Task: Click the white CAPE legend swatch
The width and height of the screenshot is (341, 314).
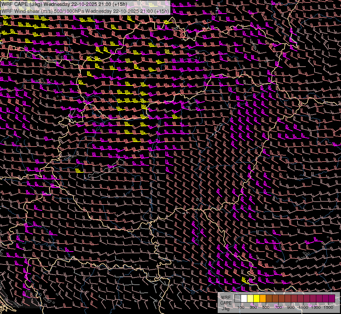Action: pyautogui.click(x=244, y=299)
